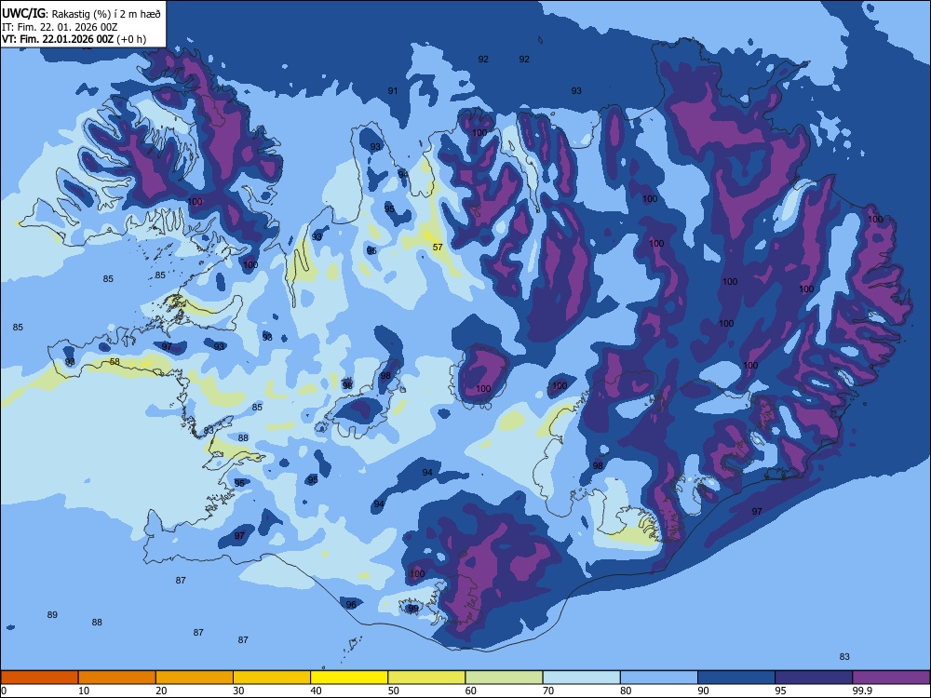Click the '89' humidity value over the sea
931x698 pixels.
click(x=52, y=614)
